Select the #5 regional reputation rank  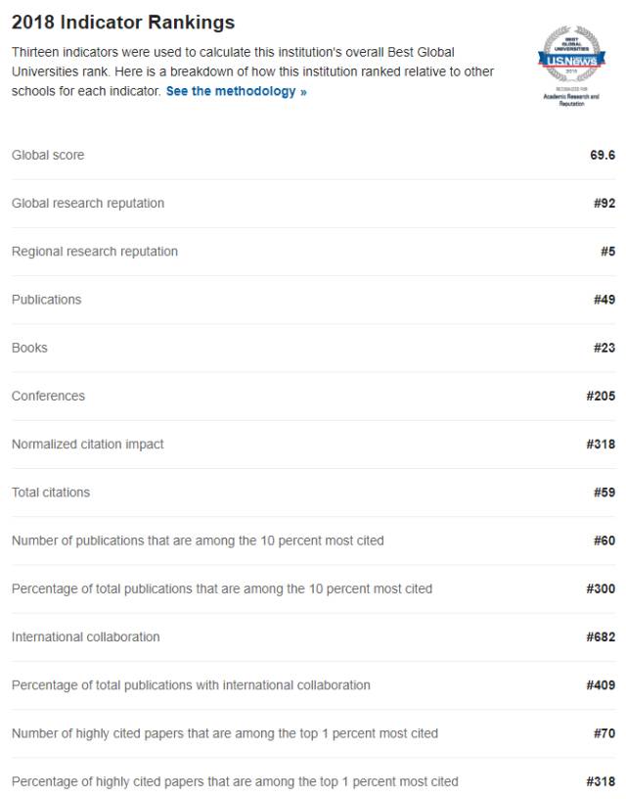(607, 252)
